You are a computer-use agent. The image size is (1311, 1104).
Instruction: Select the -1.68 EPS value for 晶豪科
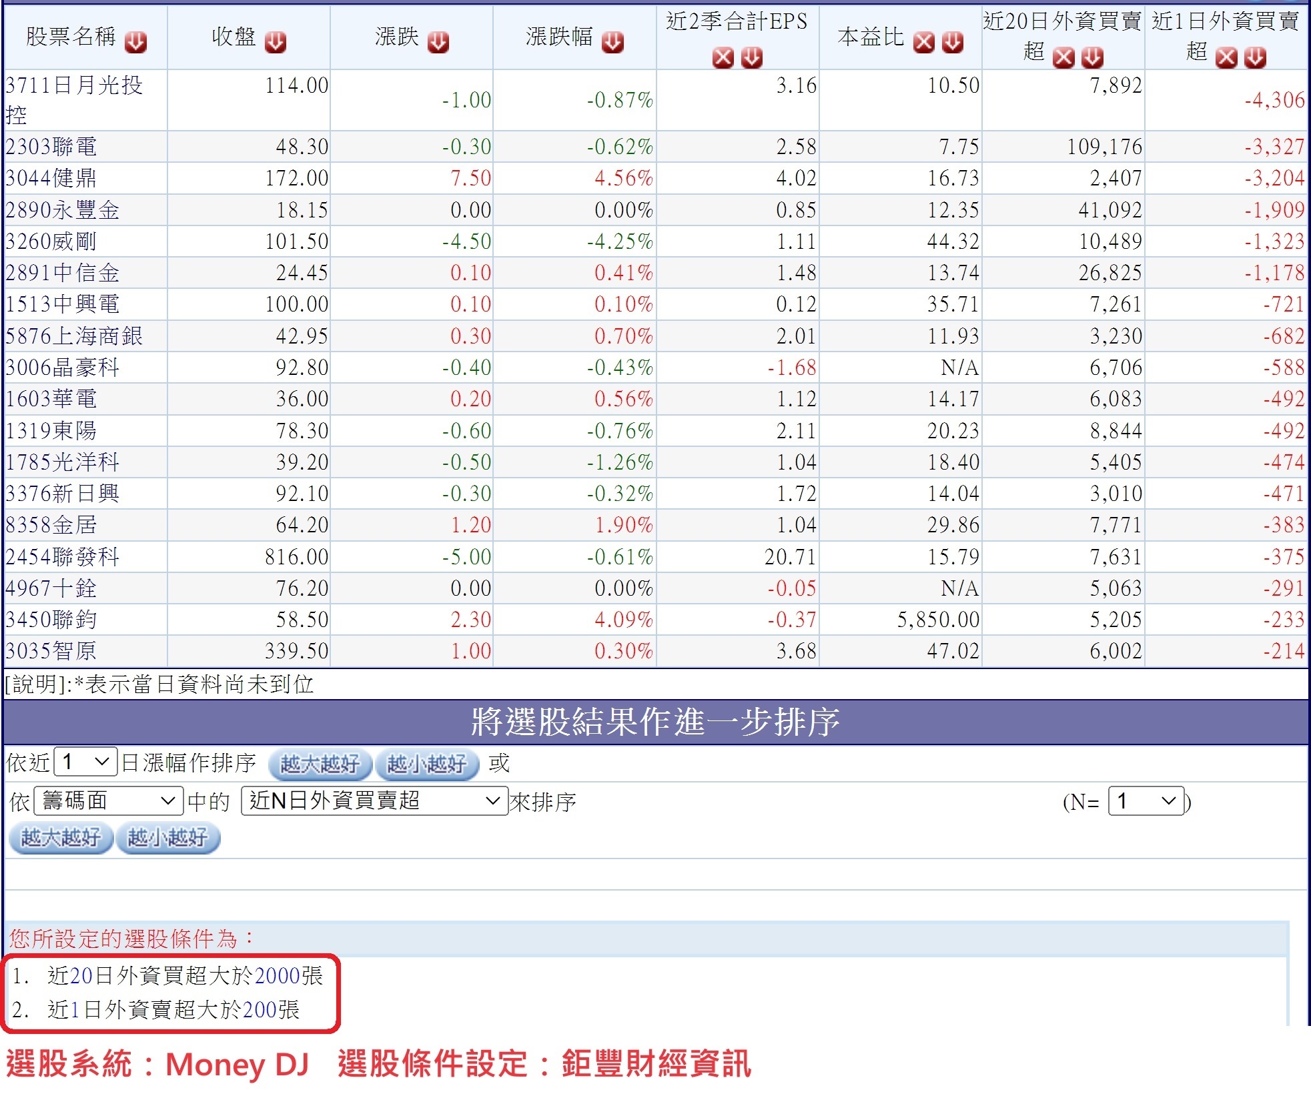791,368
